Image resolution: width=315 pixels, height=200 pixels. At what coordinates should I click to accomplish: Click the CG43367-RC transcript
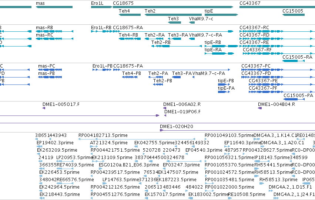point(277,31)
